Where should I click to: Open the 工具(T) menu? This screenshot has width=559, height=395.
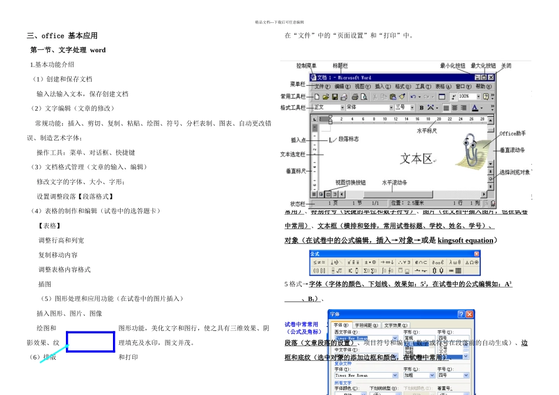click(423, 86)
